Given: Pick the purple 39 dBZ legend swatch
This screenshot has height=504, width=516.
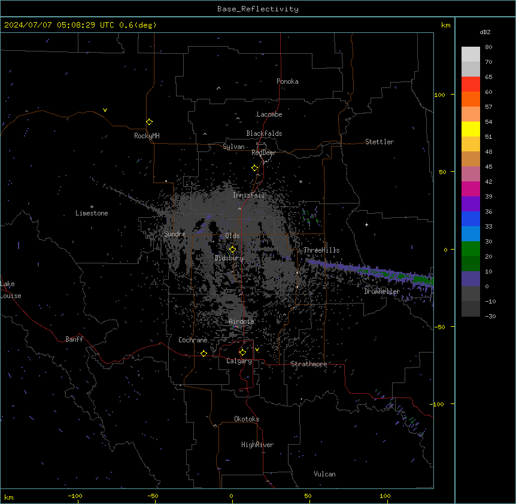Looking at the screenshot, I should pos(471,204).
